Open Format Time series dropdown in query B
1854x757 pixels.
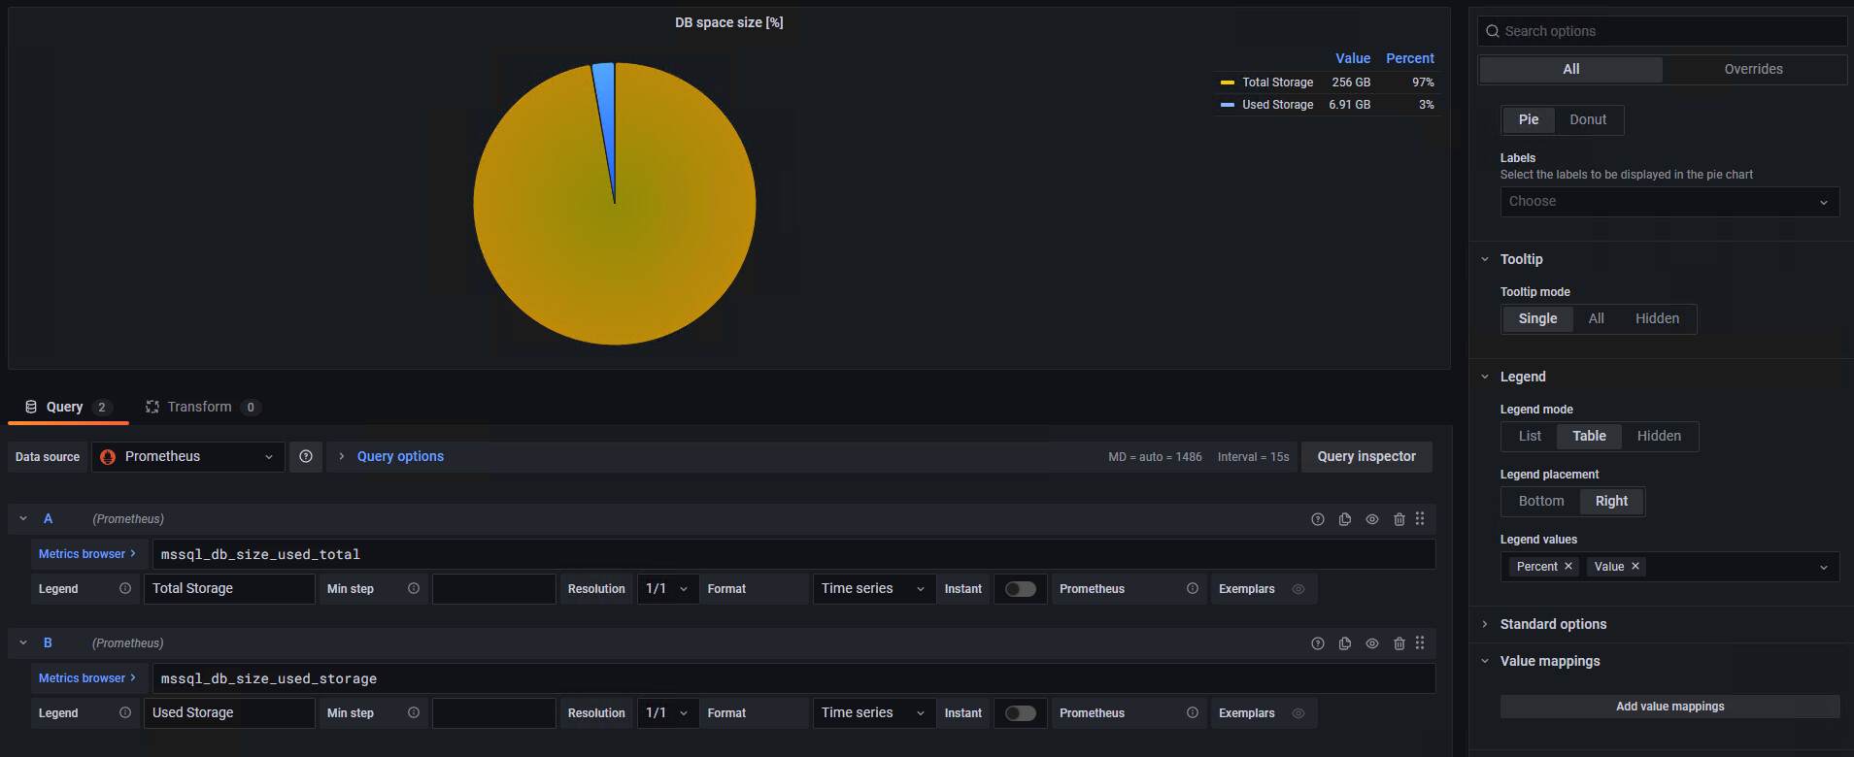[x=874, y=713]
